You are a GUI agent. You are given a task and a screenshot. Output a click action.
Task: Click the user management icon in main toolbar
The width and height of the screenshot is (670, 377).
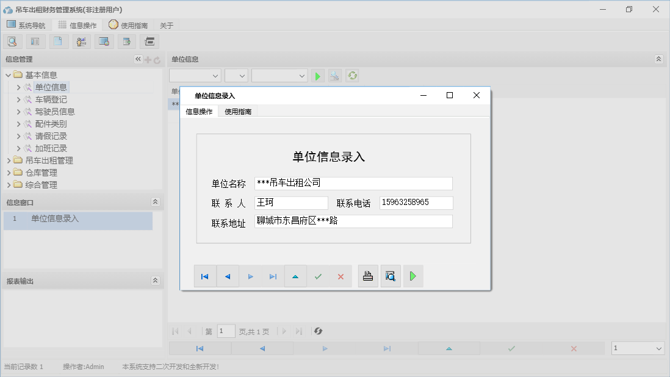point(81,41)
